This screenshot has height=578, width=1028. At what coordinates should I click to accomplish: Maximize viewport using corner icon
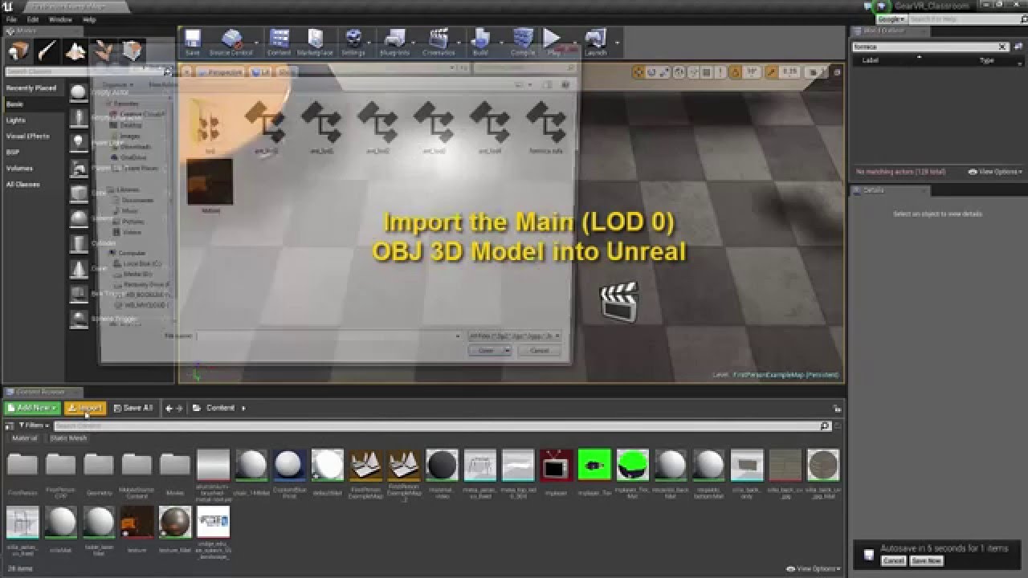tap(838, 71)
